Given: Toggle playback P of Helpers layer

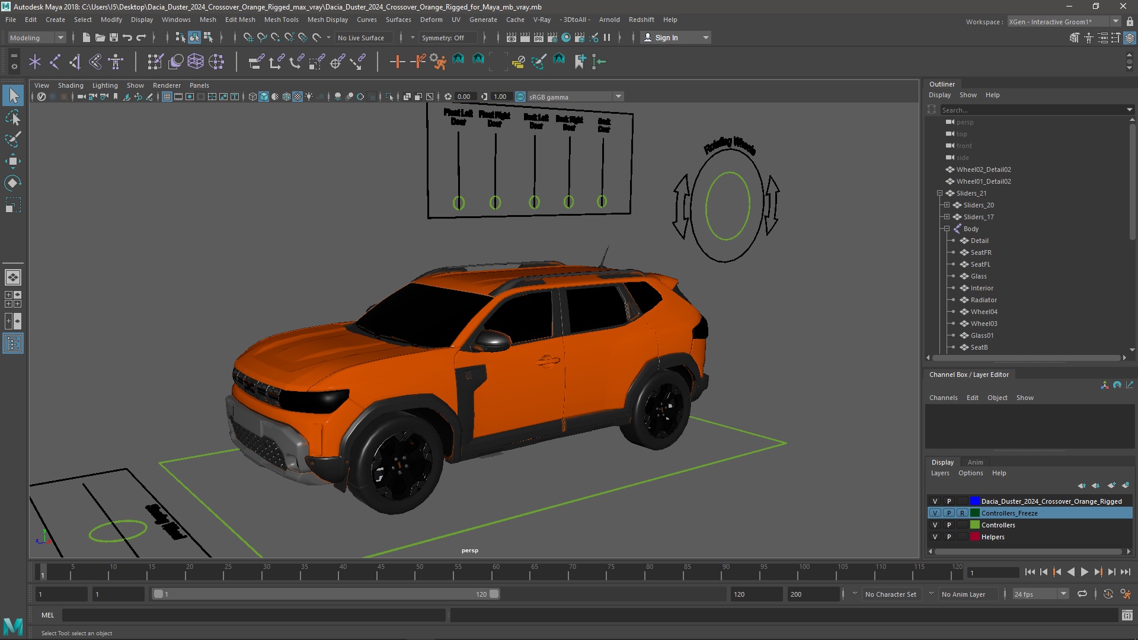Looking at the screenshot, I should pos(949,537).
